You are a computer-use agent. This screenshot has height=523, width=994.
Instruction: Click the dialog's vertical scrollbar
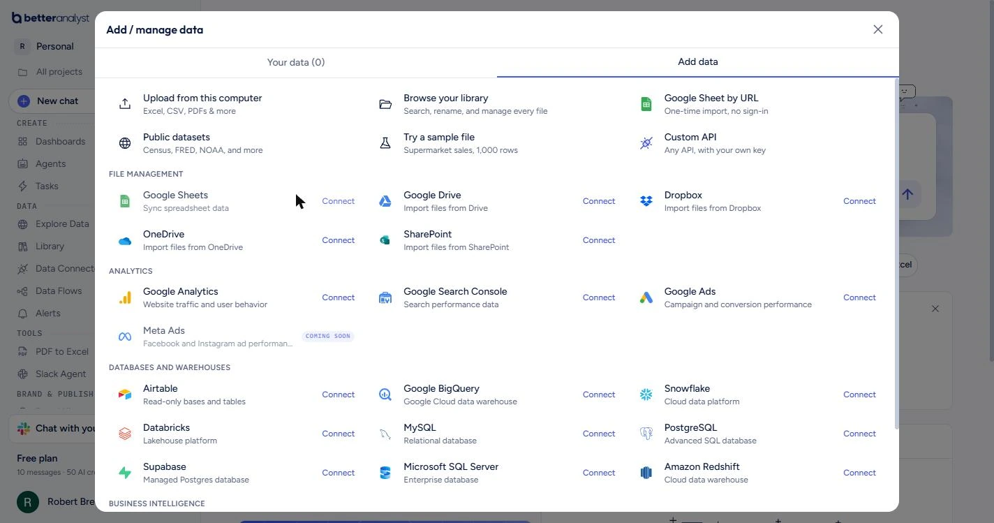tap(896, 254)
